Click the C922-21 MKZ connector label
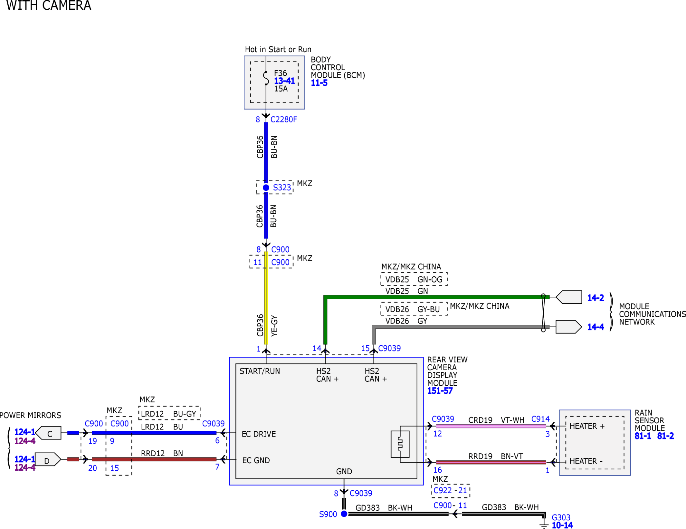The height and width of the screenshot is (529, 686). [450, 490]
